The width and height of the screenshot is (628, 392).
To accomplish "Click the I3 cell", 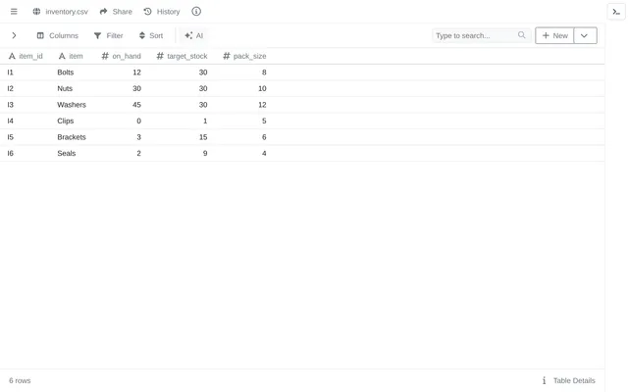I will click(x=11, y=105).
